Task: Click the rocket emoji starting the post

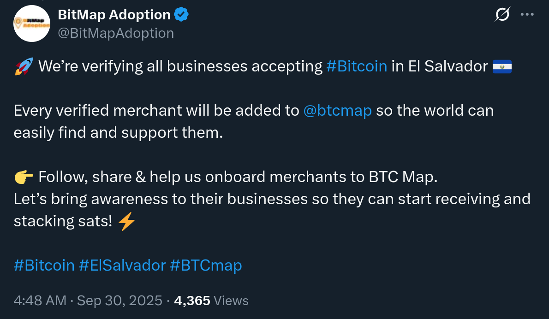Action: pyautogui.click(x=23, y=67)
